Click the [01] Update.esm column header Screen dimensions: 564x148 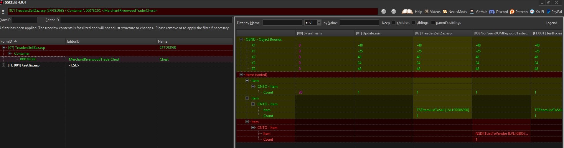383,33
